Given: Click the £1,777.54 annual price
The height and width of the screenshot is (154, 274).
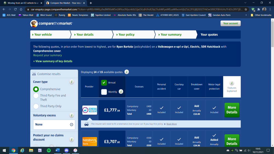Looking at the screenshot, I should (x=112, y=110).
